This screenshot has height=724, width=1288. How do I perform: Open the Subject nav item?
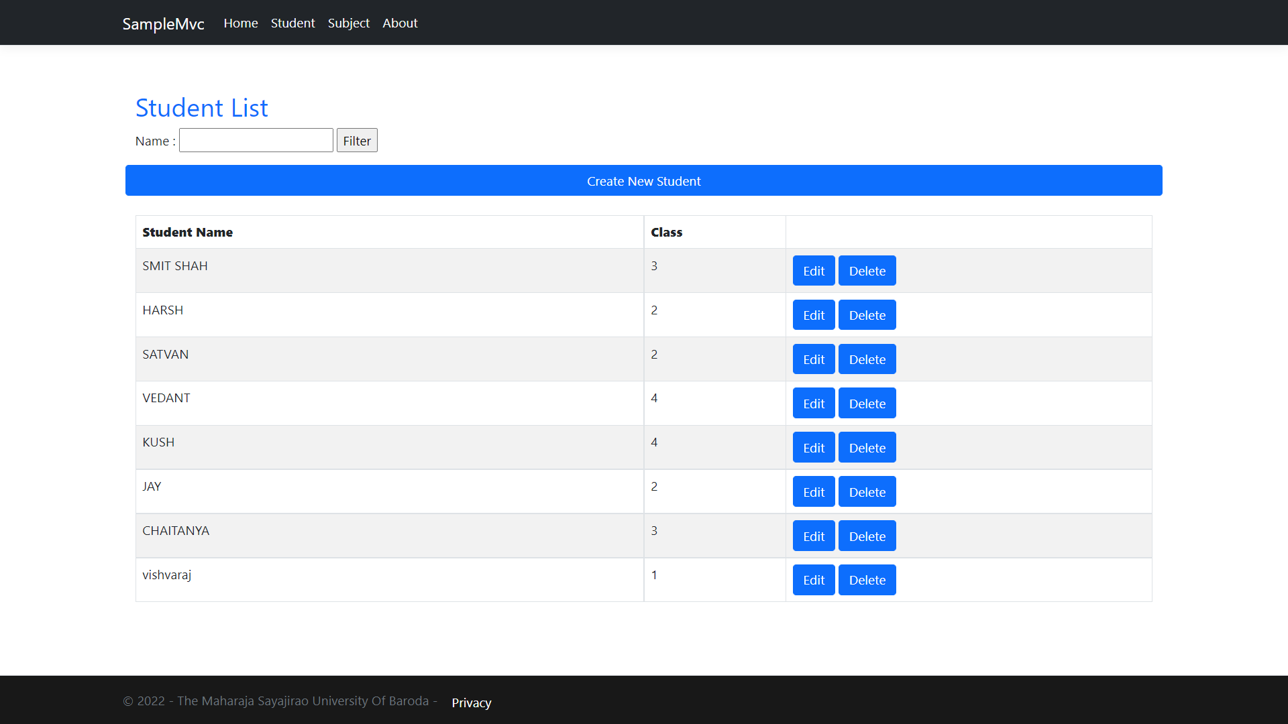[x=349, y=23]
